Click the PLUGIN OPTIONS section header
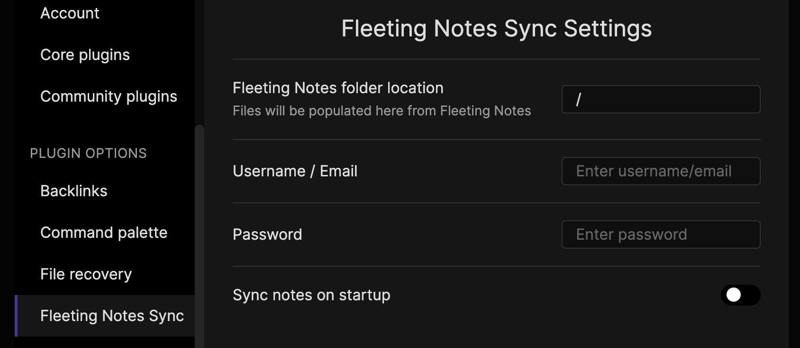The image size is (800, 348). 88,153
